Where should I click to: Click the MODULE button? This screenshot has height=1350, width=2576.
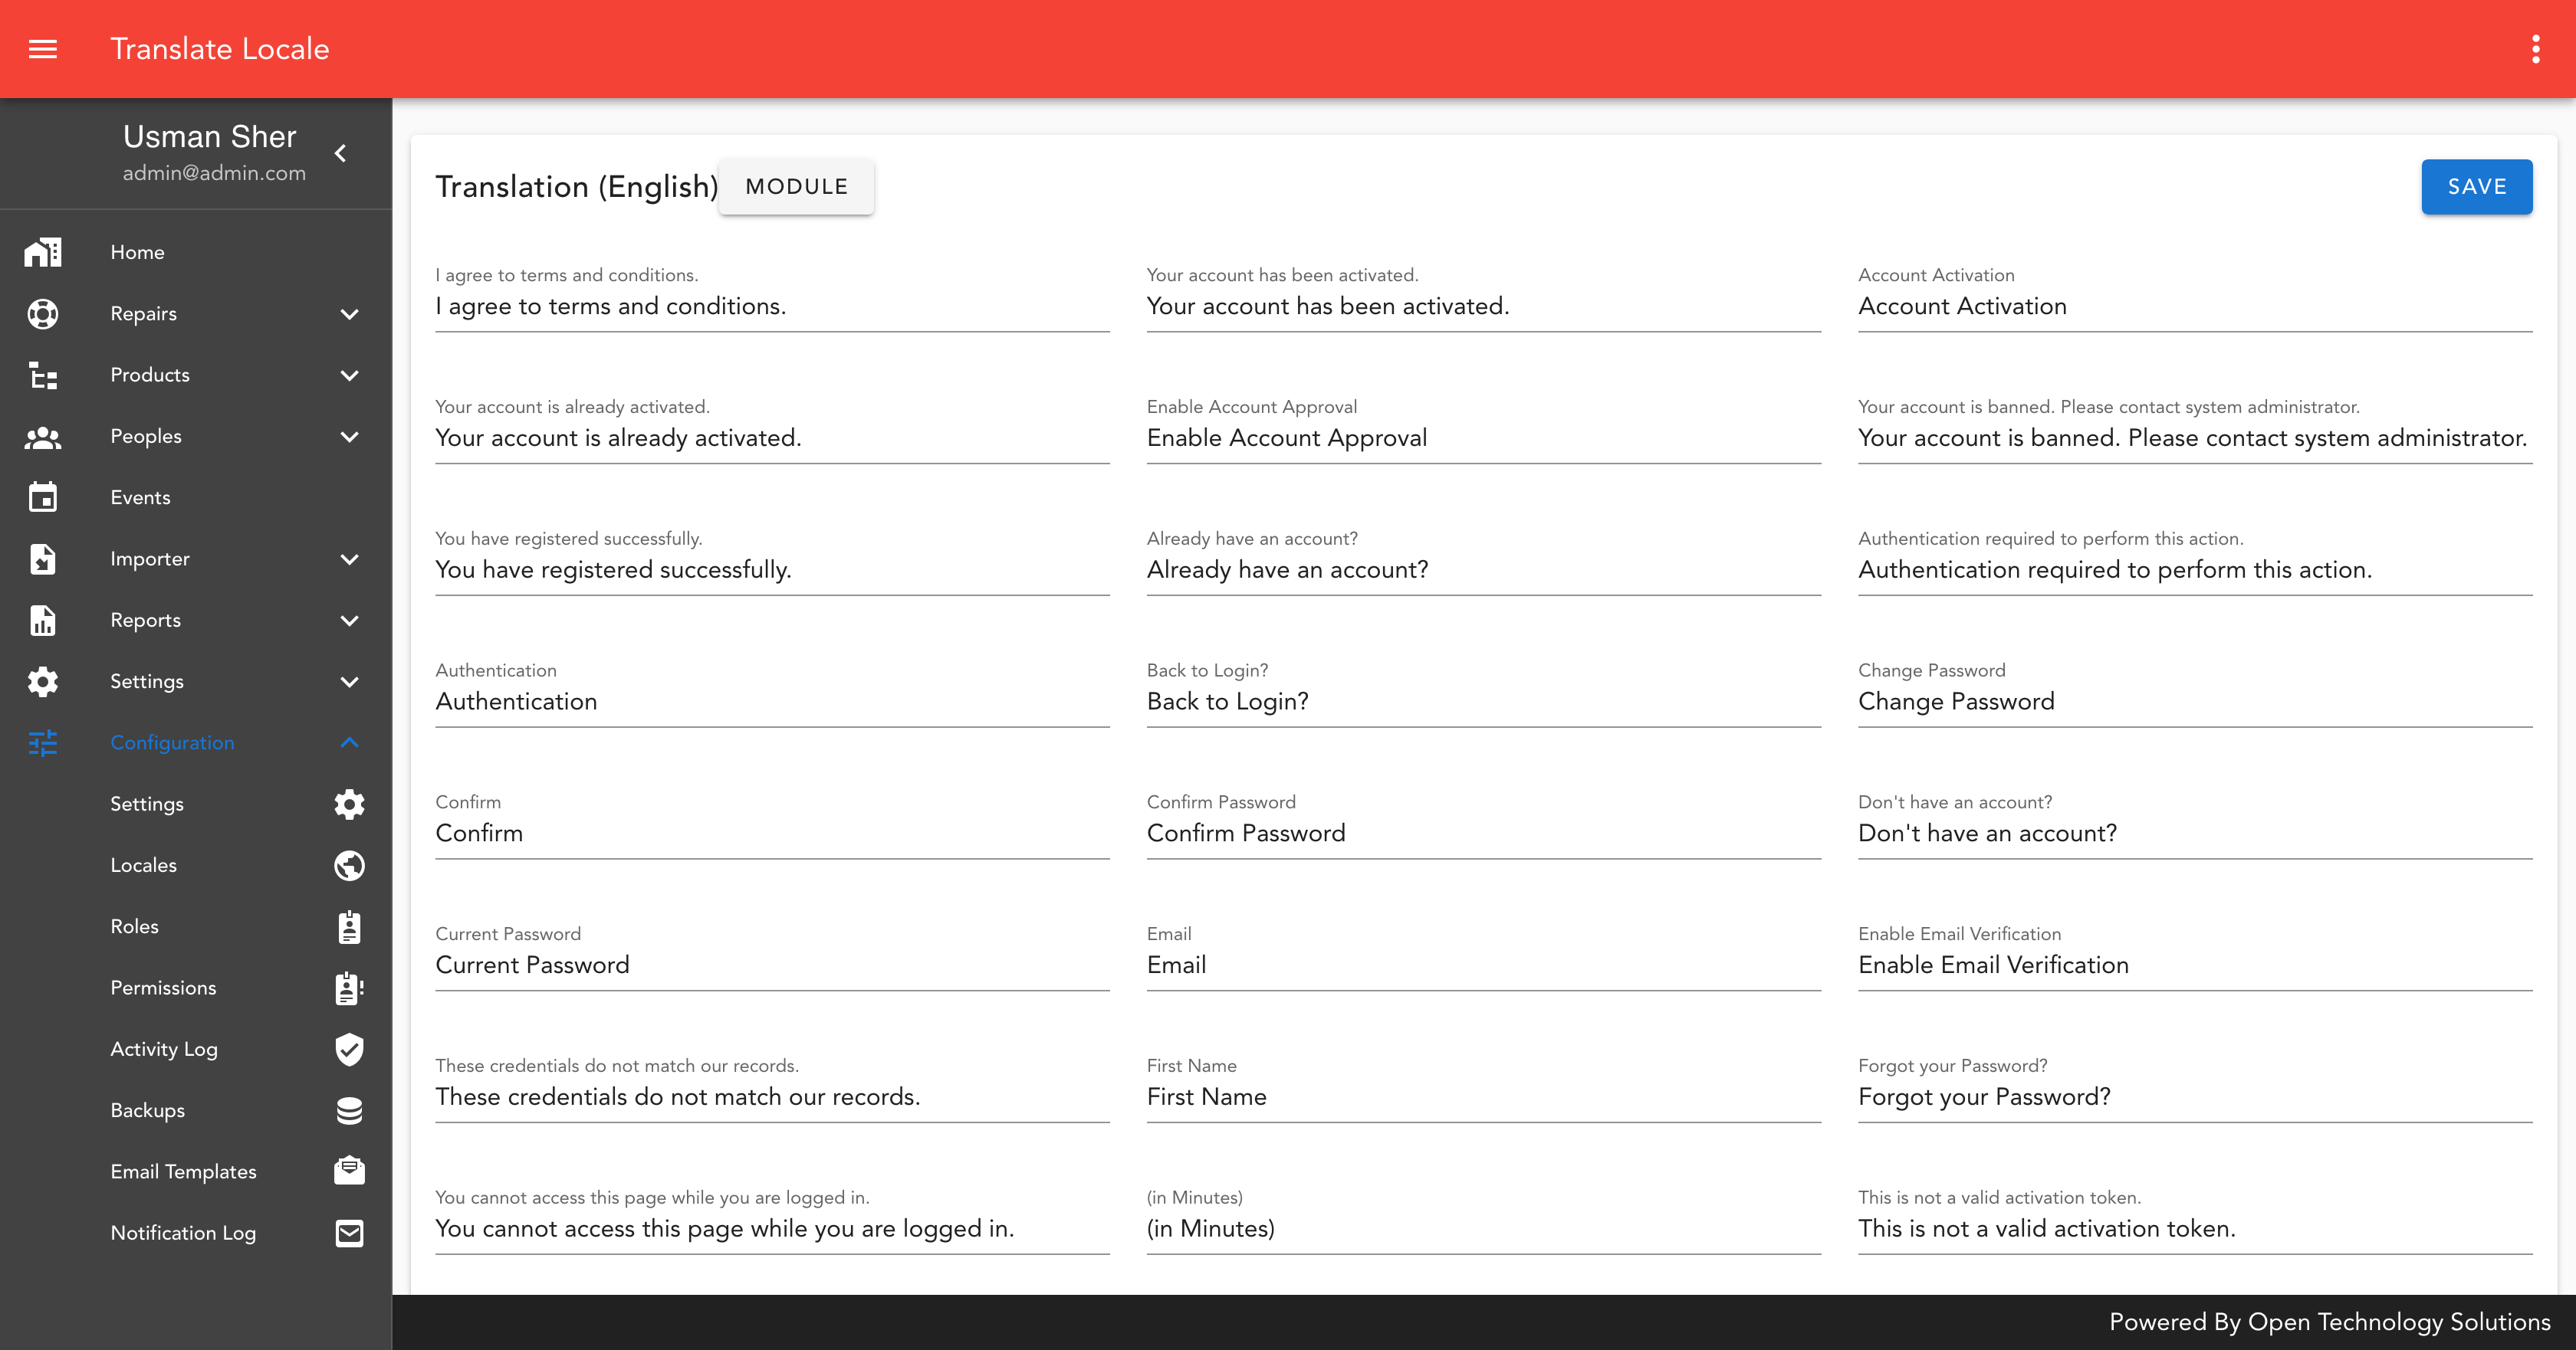tap(796, 187)
